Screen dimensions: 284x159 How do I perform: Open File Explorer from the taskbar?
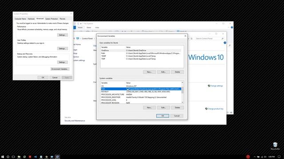19,157
